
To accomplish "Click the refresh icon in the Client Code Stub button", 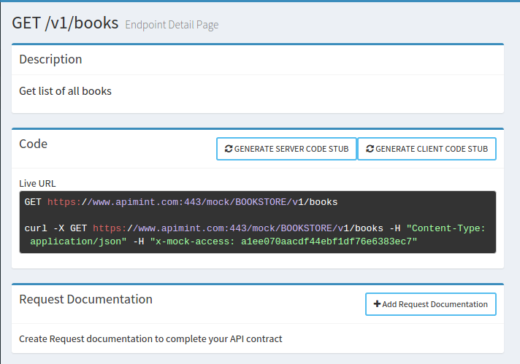I will tap(370, 149).
